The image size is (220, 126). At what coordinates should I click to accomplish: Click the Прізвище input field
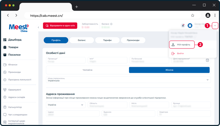pos(66,60)
